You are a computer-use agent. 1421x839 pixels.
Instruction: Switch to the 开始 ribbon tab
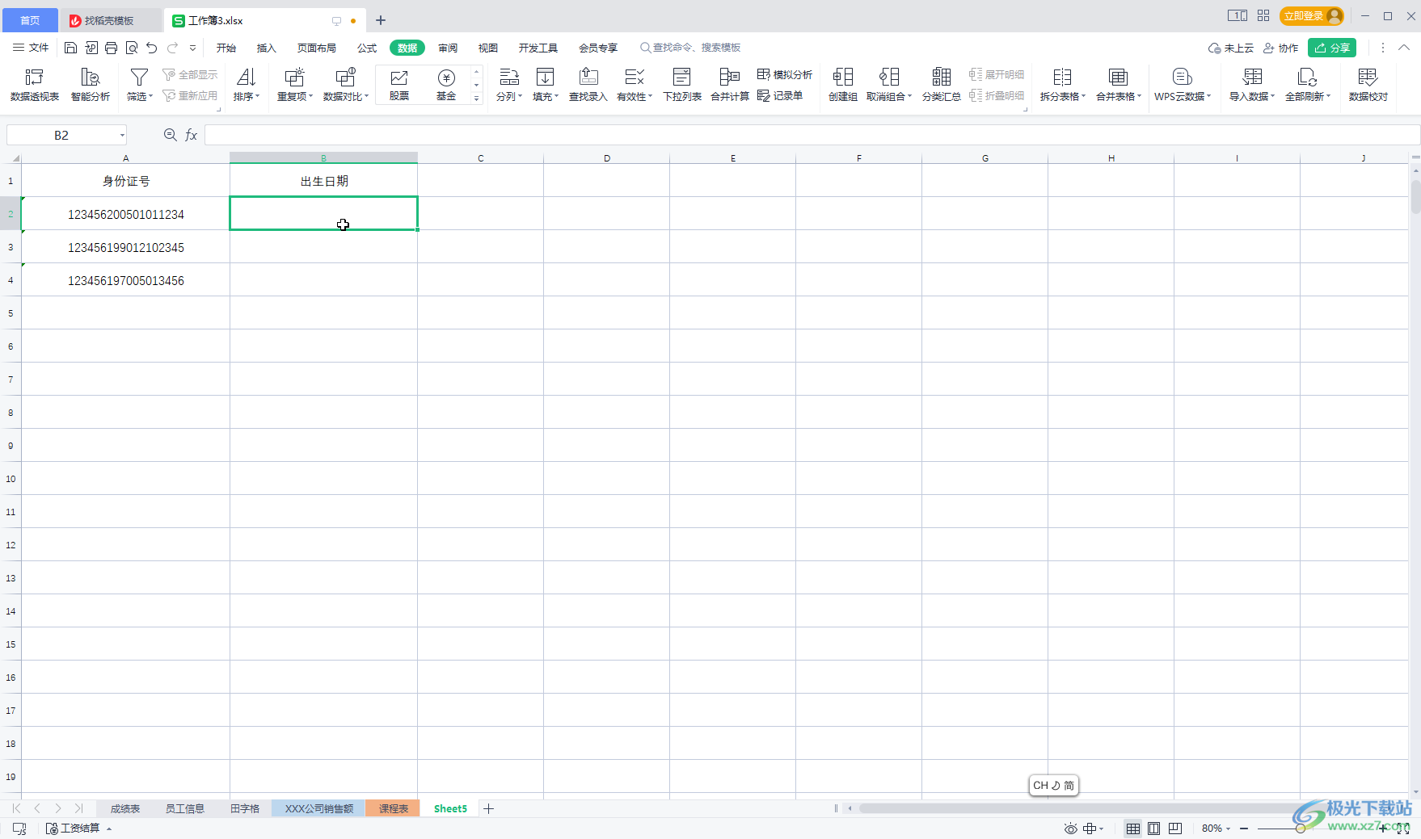coord(226,48)
